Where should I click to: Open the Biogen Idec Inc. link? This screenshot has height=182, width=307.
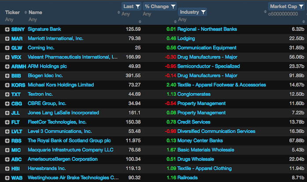(45, 76)
